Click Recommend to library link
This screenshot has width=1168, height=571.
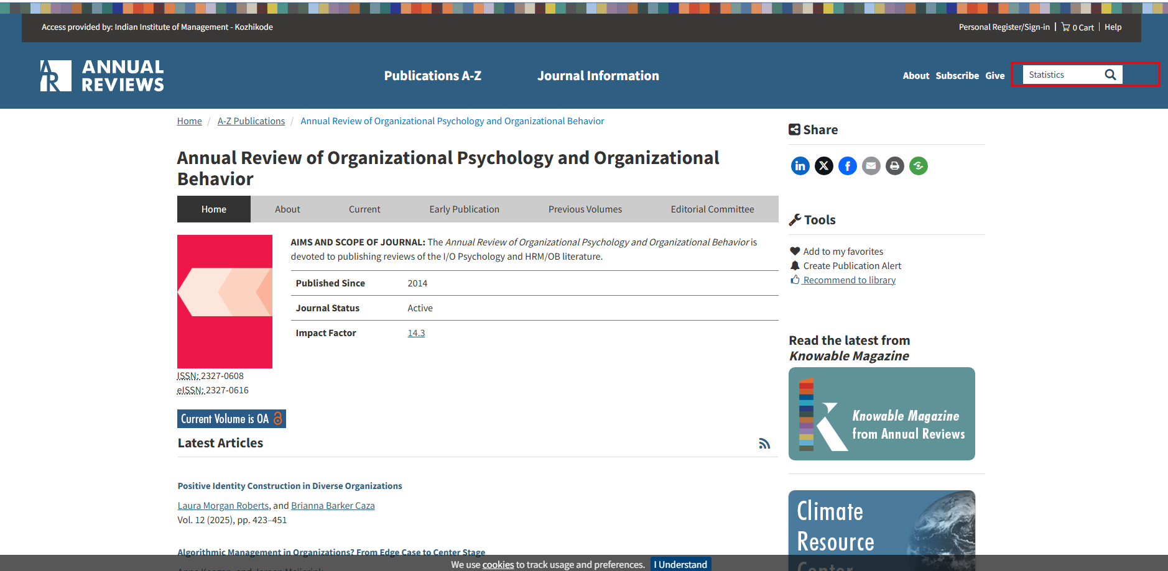849,280
